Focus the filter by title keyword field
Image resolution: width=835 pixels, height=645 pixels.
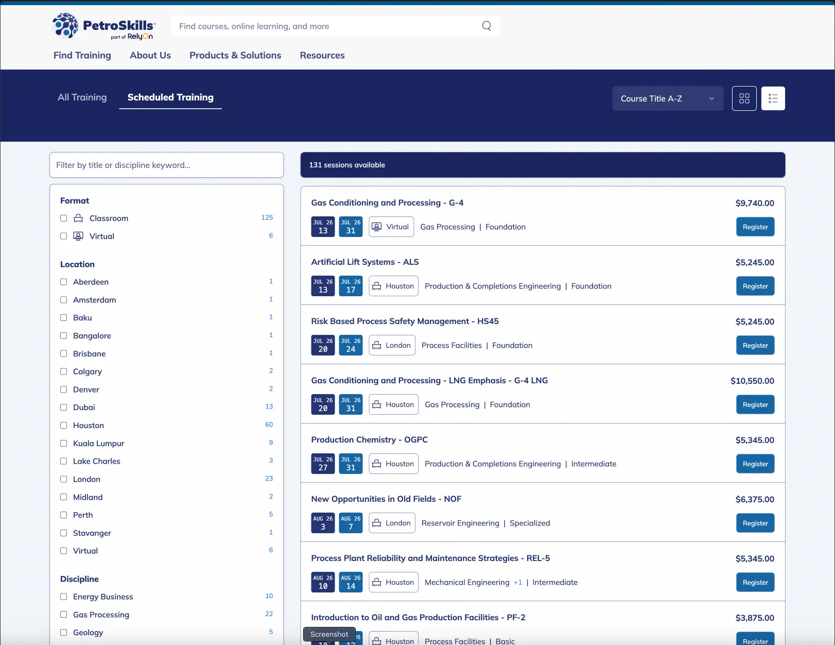[x=167, y=165]
